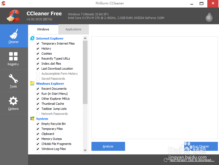The image size is (219, 165).
Task: Click the Analyze button
Action: coord(108,146)
